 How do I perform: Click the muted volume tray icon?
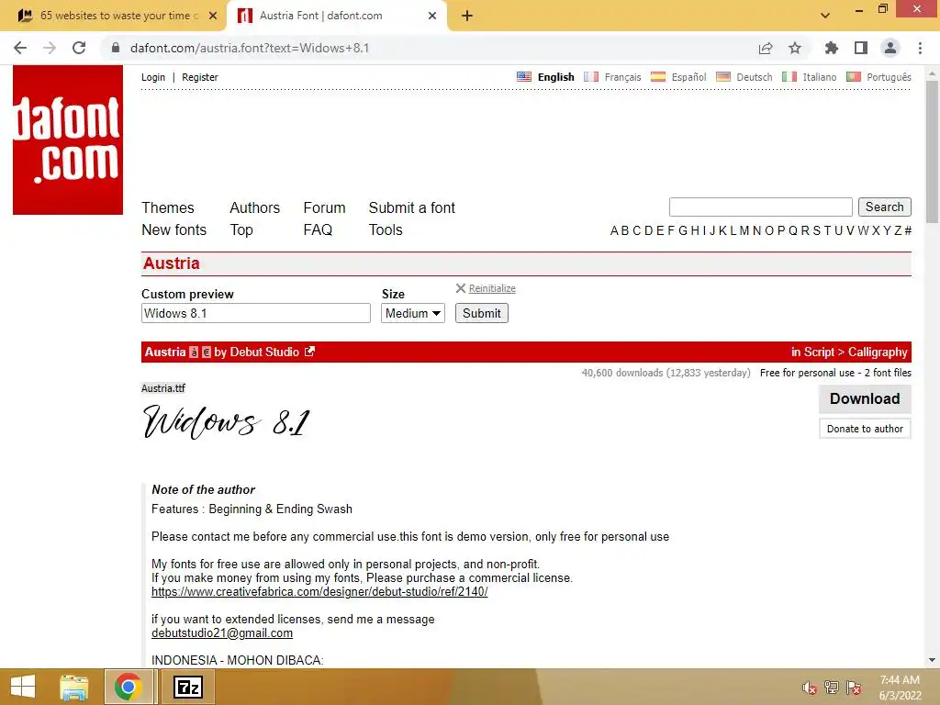coord(809,688)
